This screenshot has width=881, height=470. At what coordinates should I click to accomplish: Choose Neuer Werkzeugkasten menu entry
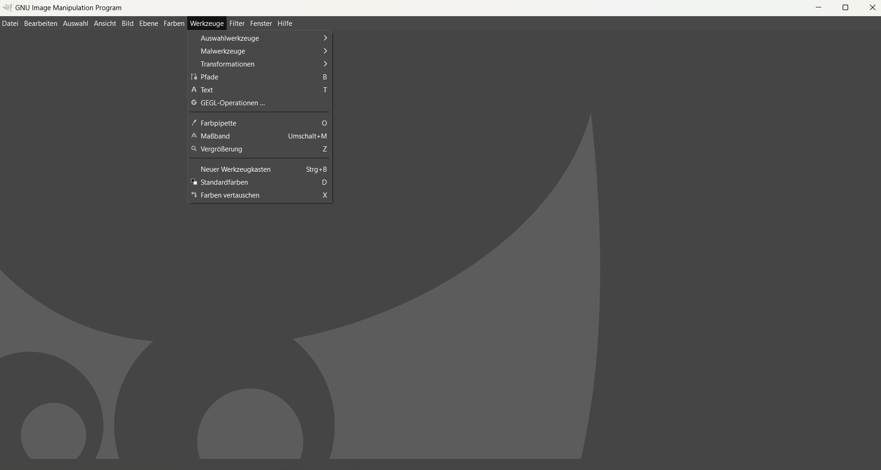click(x=259, y=169)
